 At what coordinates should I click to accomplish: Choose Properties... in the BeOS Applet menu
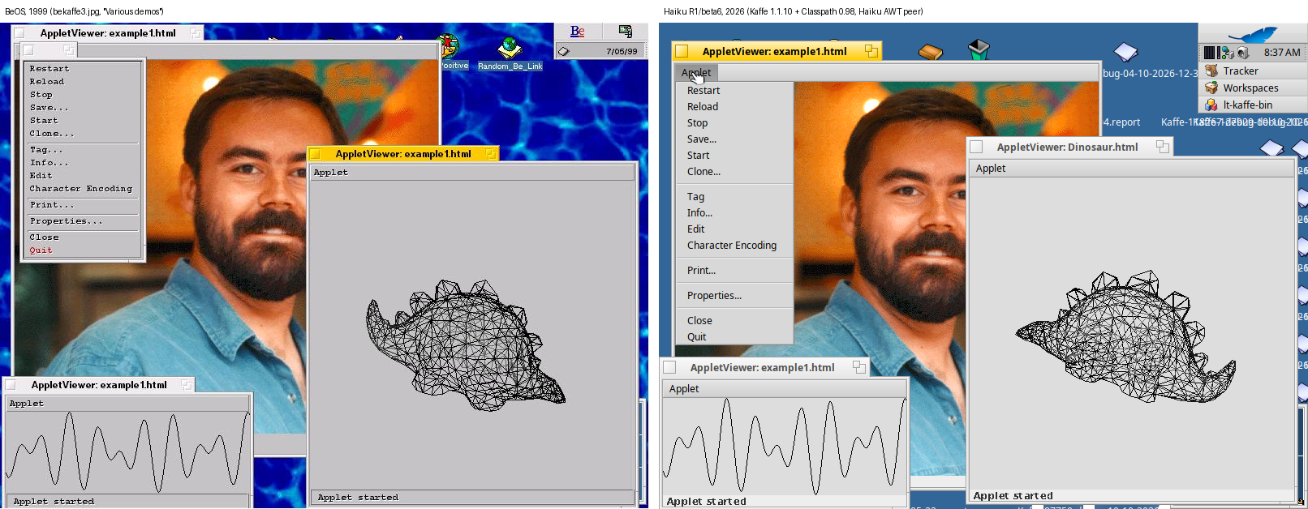84,221
